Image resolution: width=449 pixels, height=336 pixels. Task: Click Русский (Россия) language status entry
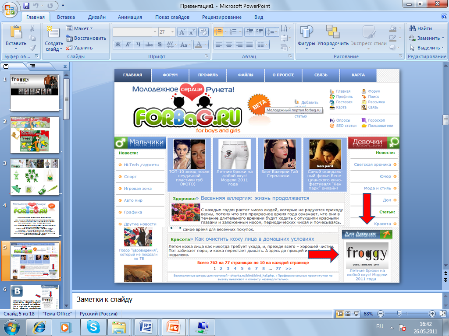(x=99, y=314)
